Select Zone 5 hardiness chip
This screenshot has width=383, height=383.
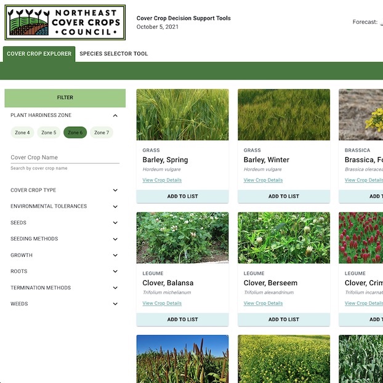tap(49, 132)
